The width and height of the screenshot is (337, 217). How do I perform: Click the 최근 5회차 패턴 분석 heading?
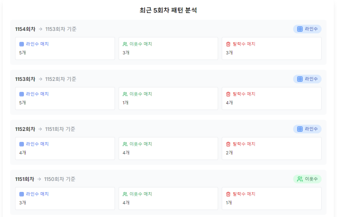168,10
